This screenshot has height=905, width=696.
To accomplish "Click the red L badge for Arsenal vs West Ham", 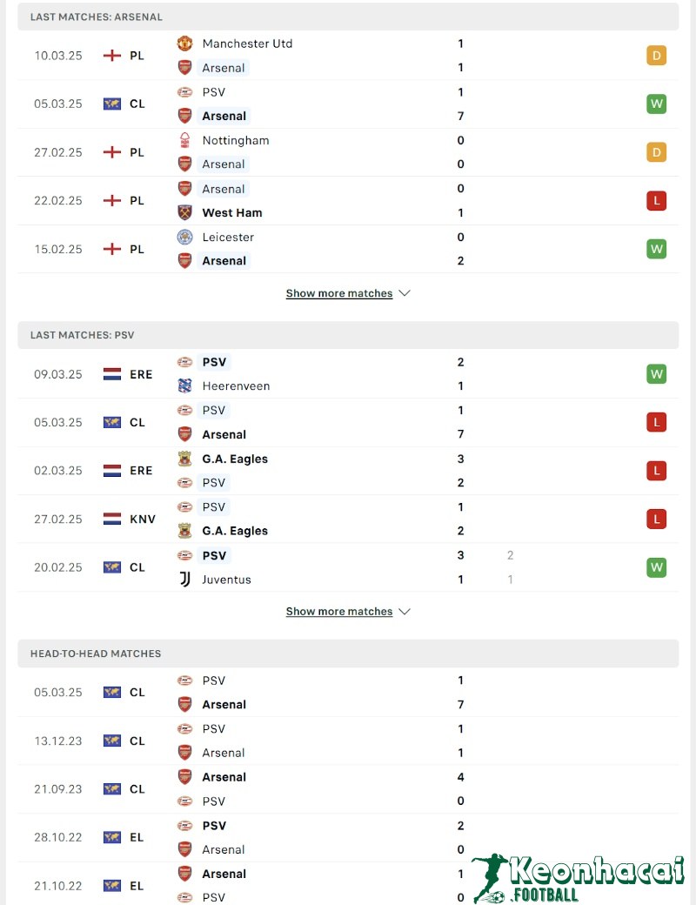I will coord(656,200).
